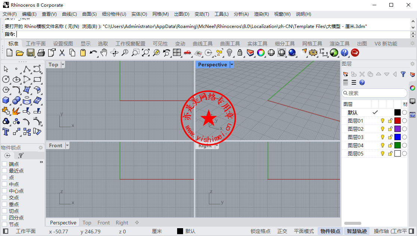
Task: Enable the 中点 object snap checkbox
Action: tap(4, 184)
